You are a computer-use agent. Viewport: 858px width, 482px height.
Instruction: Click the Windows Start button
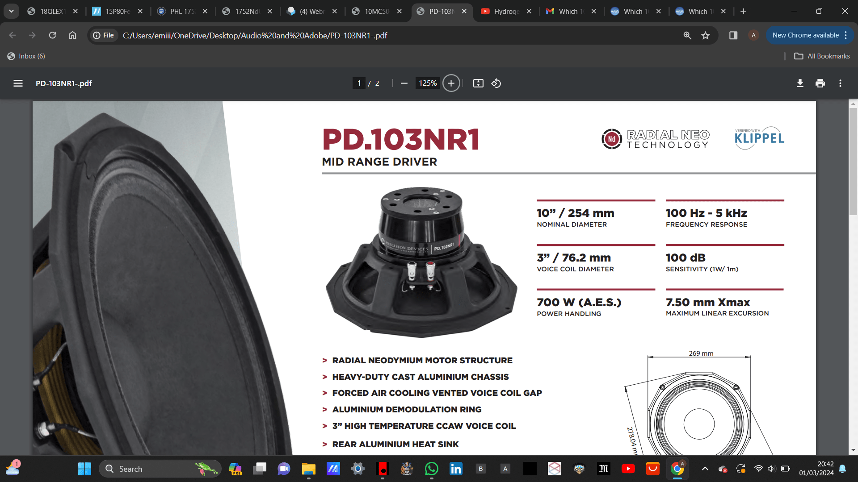(x=84, y=469)
